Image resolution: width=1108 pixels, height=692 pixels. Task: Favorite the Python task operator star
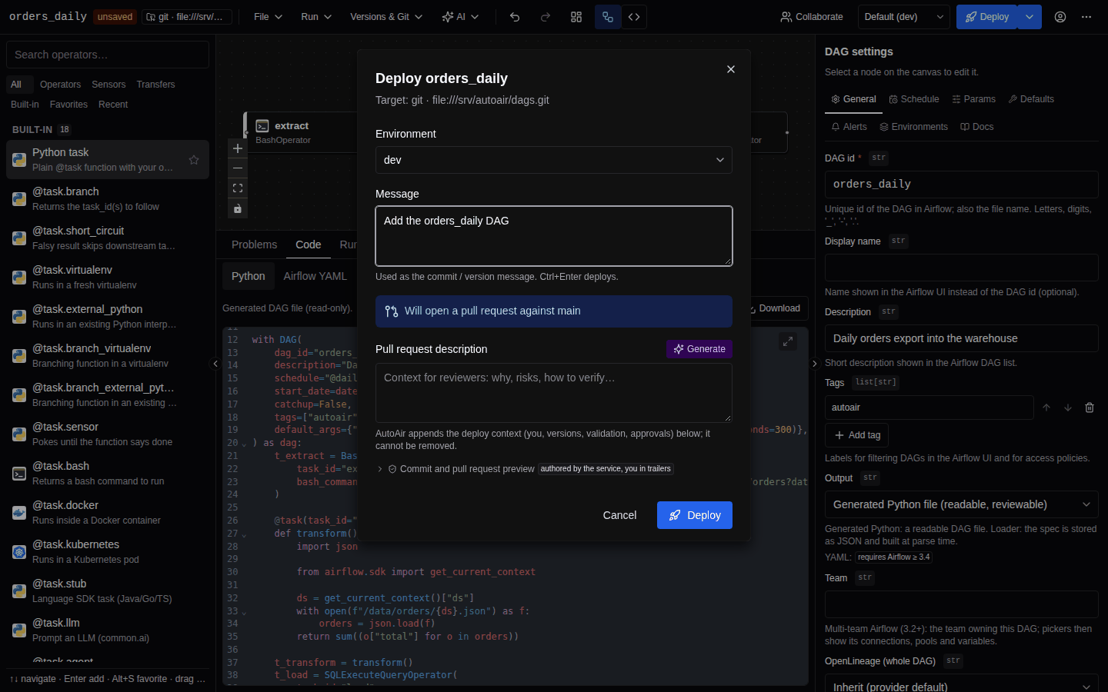point(194,160)
